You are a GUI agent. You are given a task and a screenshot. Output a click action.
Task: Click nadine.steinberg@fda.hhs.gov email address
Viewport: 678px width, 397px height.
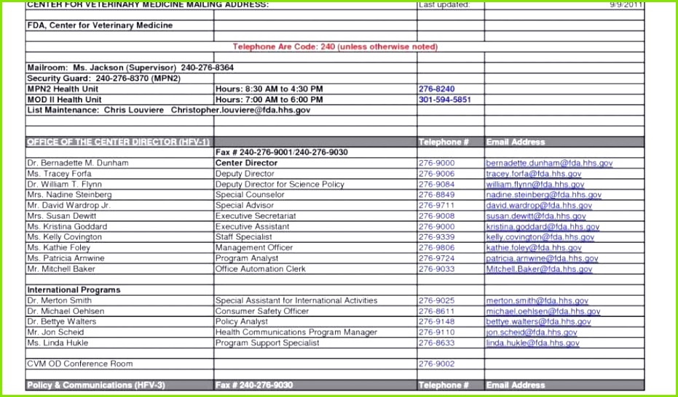click(x=543, y=195)
